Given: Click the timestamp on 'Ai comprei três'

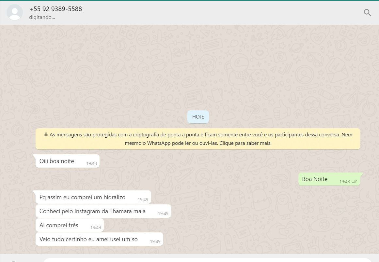Looking at the screenshot, I should [95, 228].
